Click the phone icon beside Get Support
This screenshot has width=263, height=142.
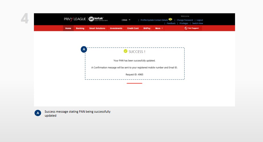[186, 28]
